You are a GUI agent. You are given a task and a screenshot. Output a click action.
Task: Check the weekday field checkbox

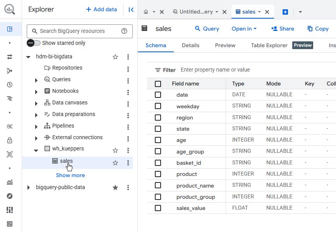click(158, 106)
